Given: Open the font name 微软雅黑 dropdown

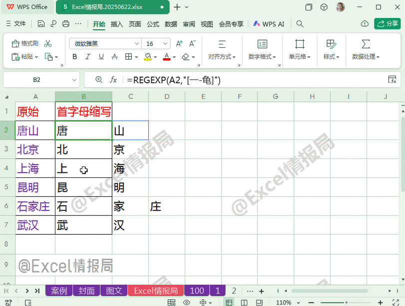Looking at the screenshot, I should click(137, 43).
